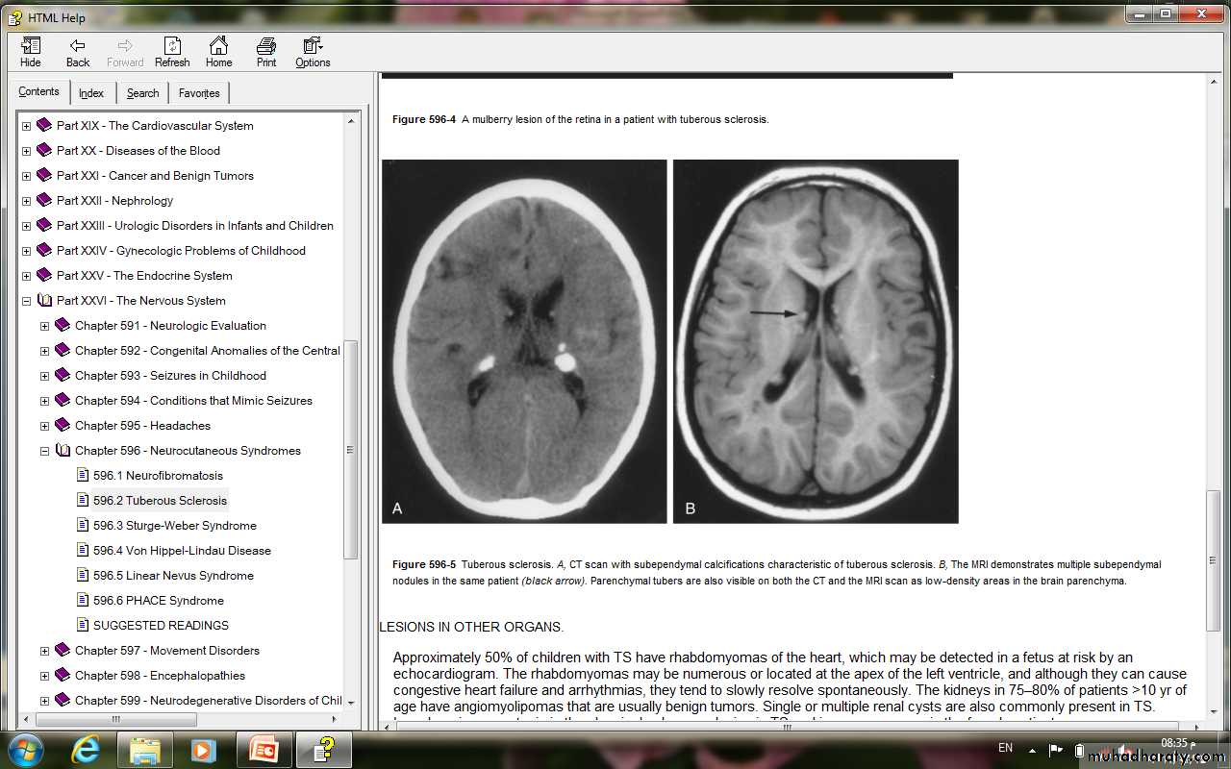This screenshot has width=1231, height=769.
Task: Open the Favorites tab
Action: (198, 93)
